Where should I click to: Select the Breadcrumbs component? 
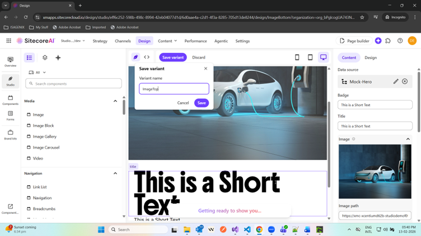pyautogui.click(x=44, y=209)
